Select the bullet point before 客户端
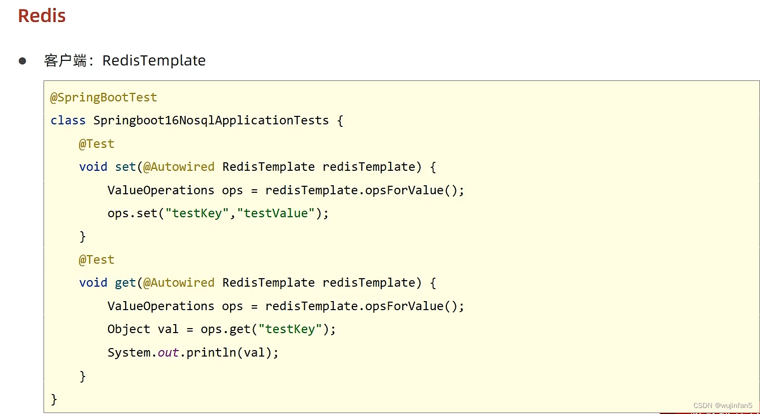The height and width of the screenshot is (414, 760). pos(22,61)
